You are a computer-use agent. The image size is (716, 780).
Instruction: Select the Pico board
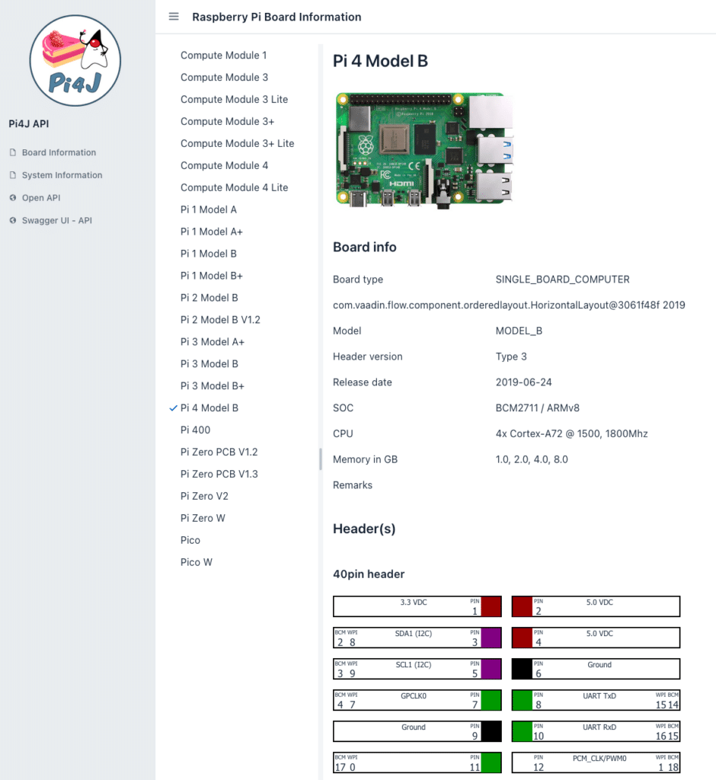point(190,540)
